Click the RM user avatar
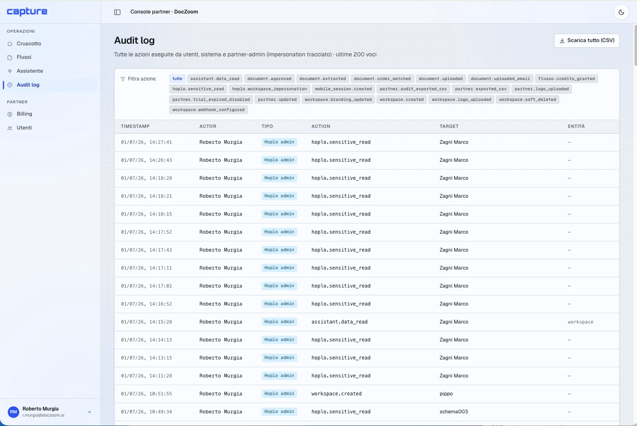The image size is (637, 426). pos(13,412)
